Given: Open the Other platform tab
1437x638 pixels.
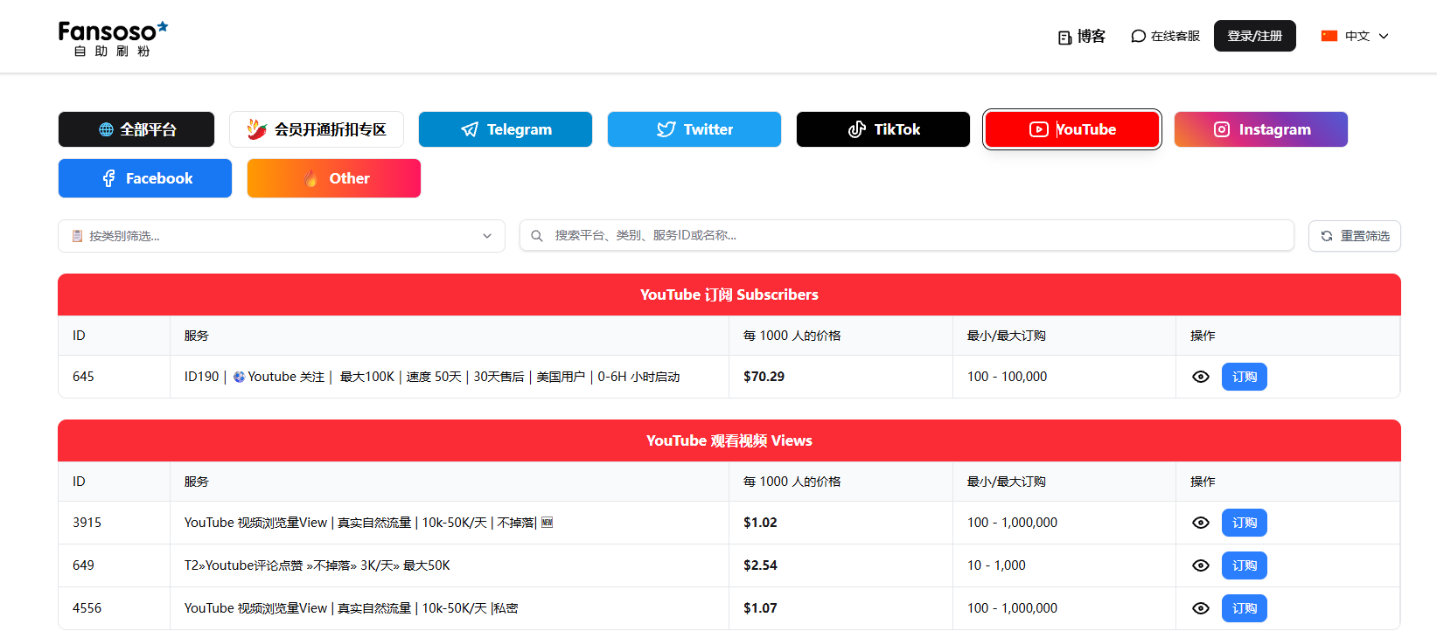Looking at the screenshot, I should (334, 178).
